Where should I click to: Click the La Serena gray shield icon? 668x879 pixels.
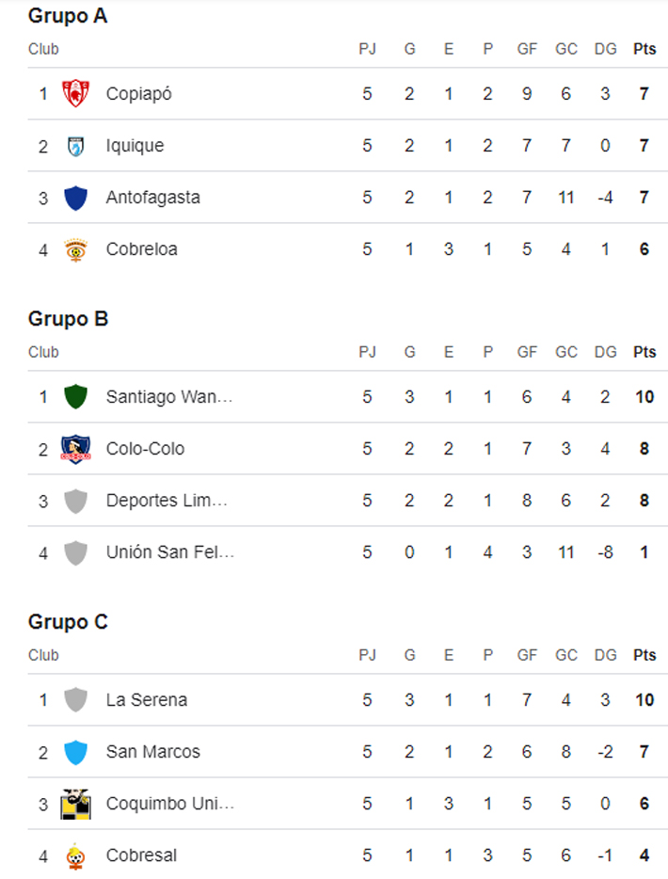click(75, 700)
